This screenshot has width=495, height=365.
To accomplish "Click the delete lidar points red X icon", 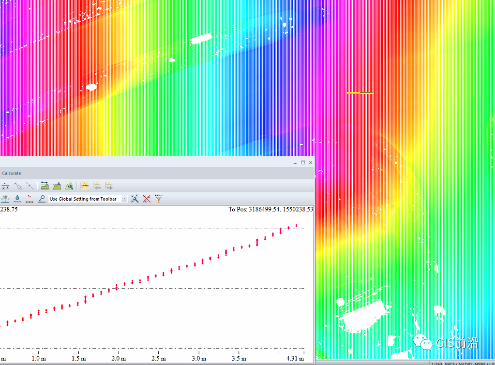I will click(x=147, y=199).
